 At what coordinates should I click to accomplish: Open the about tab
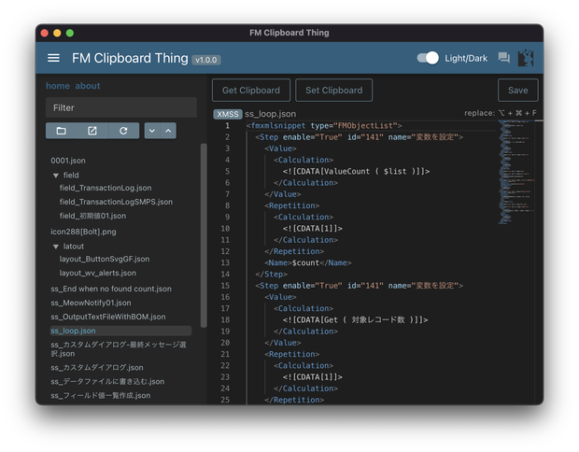[88, 86]
